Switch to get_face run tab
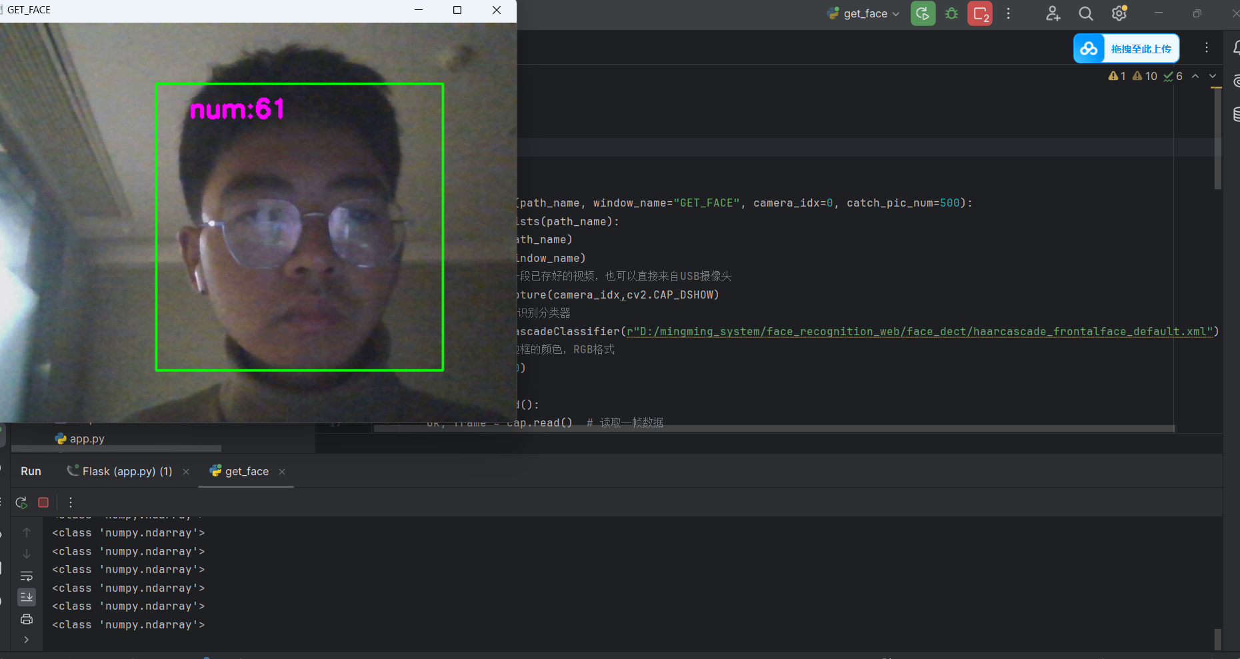The image size is (1240, 659). click(239, 471)
